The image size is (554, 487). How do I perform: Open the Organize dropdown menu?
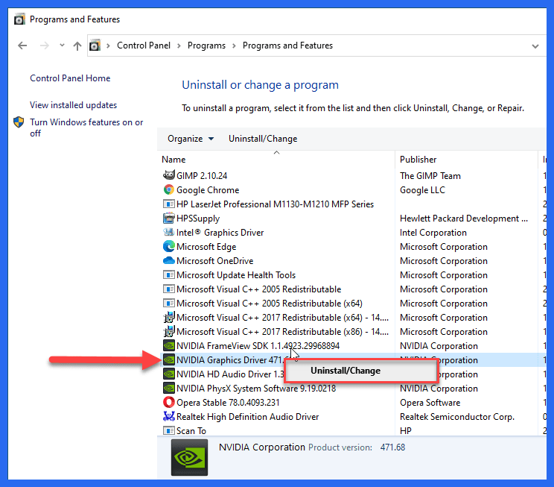(x=190, y=139)
